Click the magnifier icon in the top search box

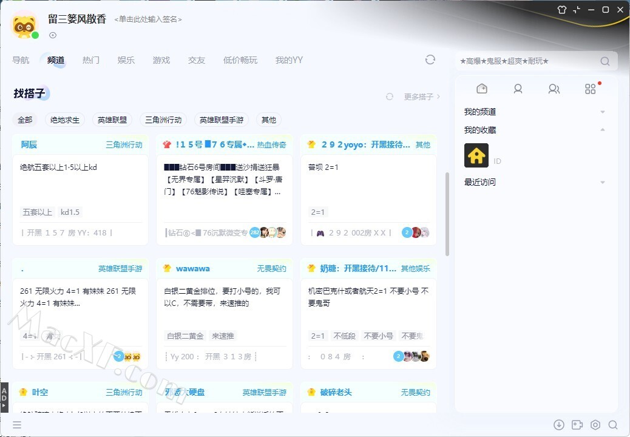click(605, 61)
